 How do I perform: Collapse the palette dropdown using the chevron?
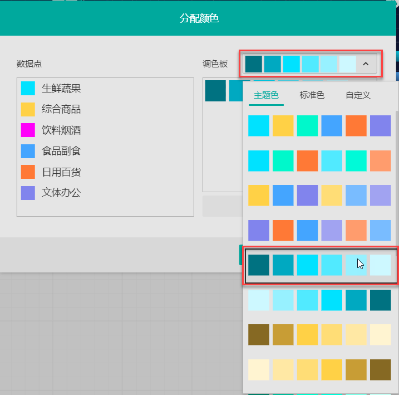(366, 64)
